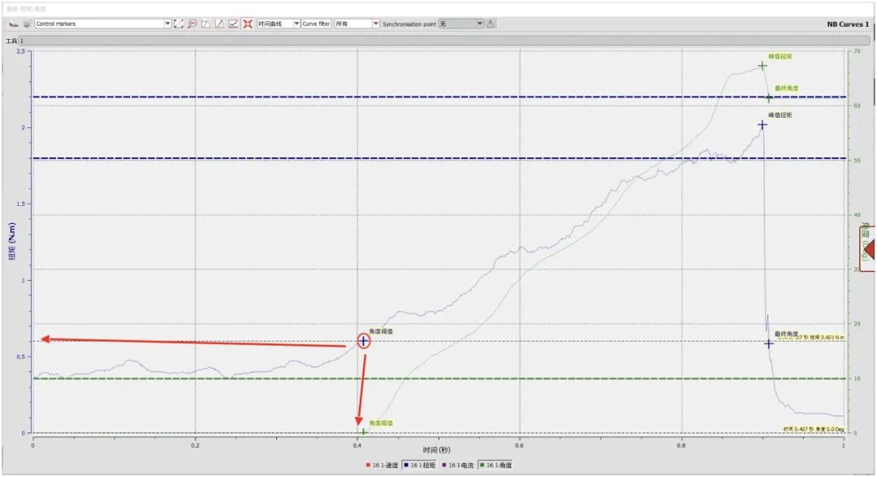Click the grey download-arrow toolbar icon
This screenshot has width=877, height=477.
[26, 24]
